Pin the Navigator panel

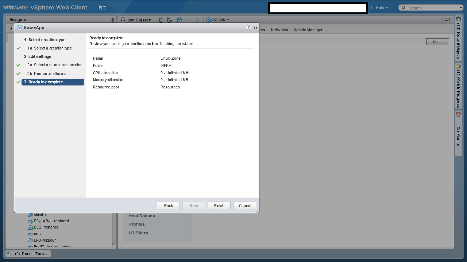pyautogui.click(x=112, y=20)
